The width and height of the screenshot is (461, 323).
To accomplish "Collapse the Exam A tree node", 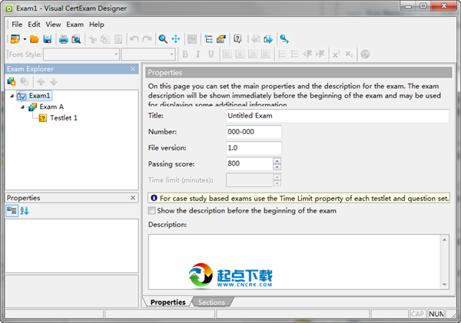I will (x=22, y=107).
